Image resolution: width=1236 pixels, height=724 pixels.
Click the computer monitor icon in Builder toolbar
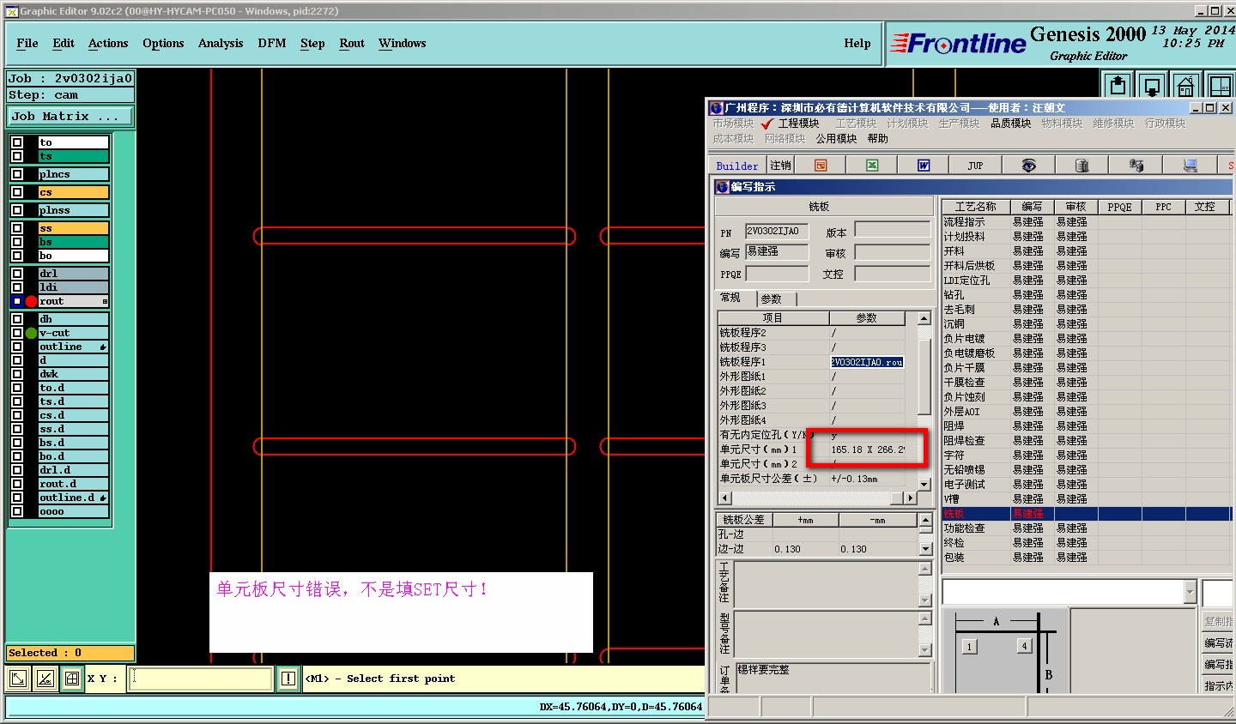(1191, 166)
